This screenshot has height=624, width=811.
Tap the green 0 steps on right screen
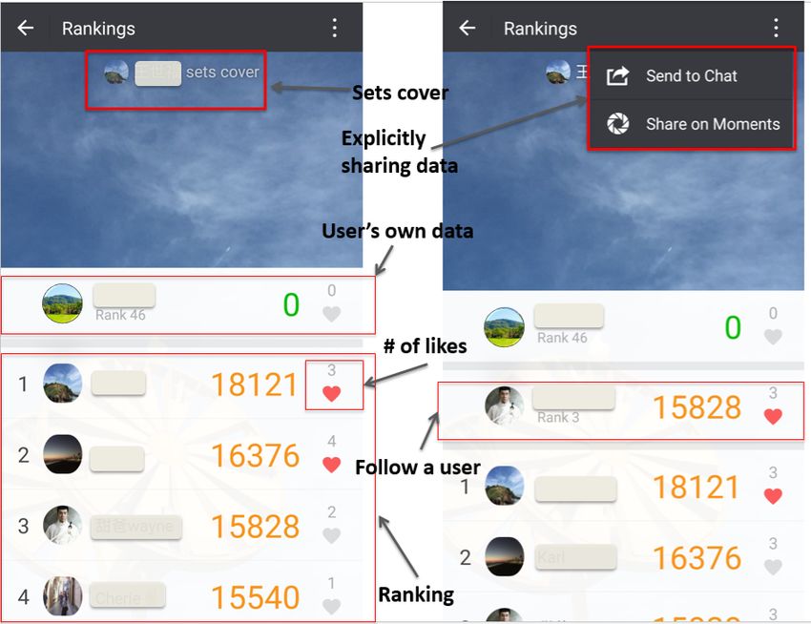click(733, 327)
